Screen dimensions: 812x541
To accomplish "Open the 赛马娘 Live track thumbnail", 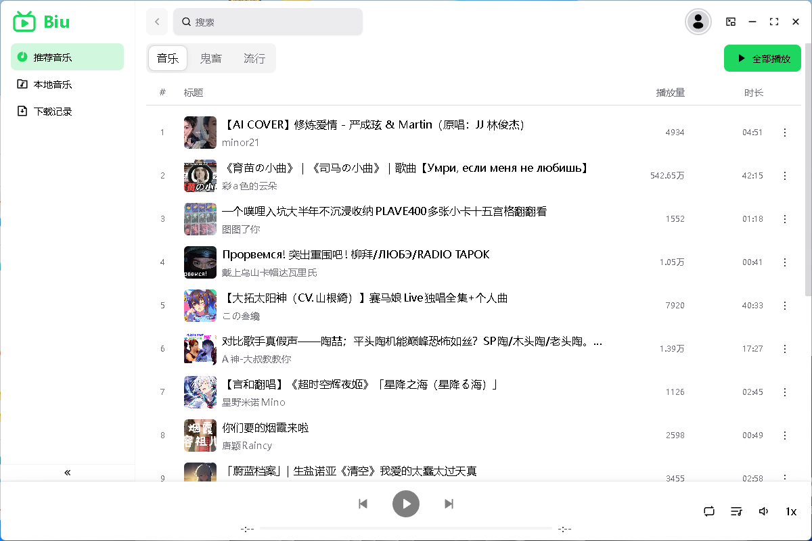I will (x=200, y=306).
